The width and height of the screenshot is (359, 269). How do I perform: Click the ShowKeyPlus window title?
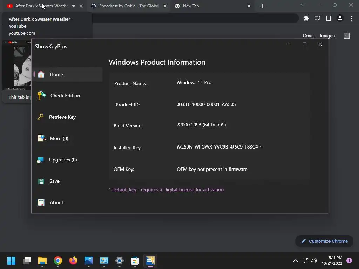(x=51, y=47)
